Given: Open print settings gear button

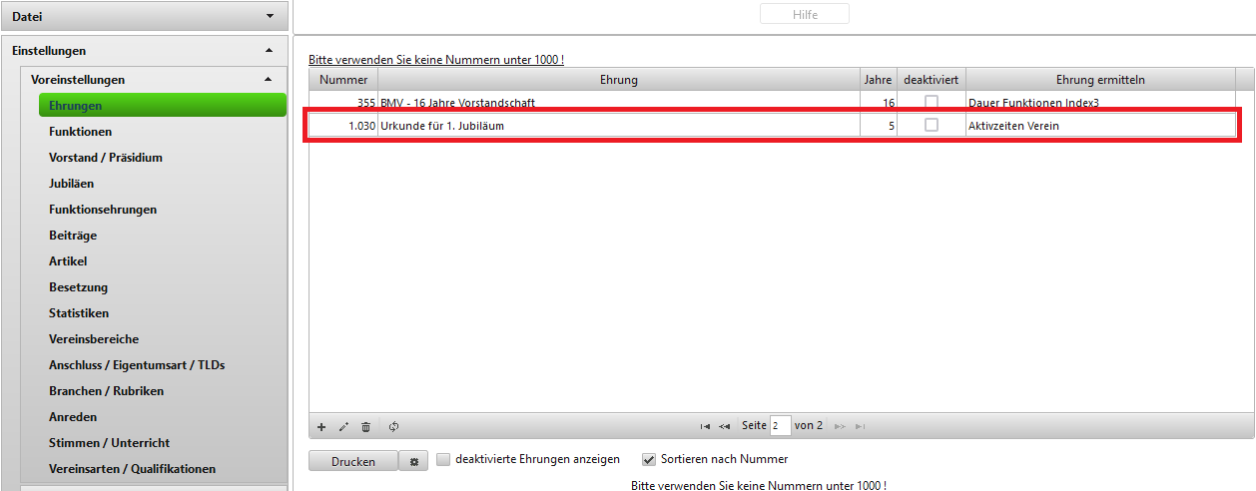Looking at the screenshot, I should tap(413, 461).
